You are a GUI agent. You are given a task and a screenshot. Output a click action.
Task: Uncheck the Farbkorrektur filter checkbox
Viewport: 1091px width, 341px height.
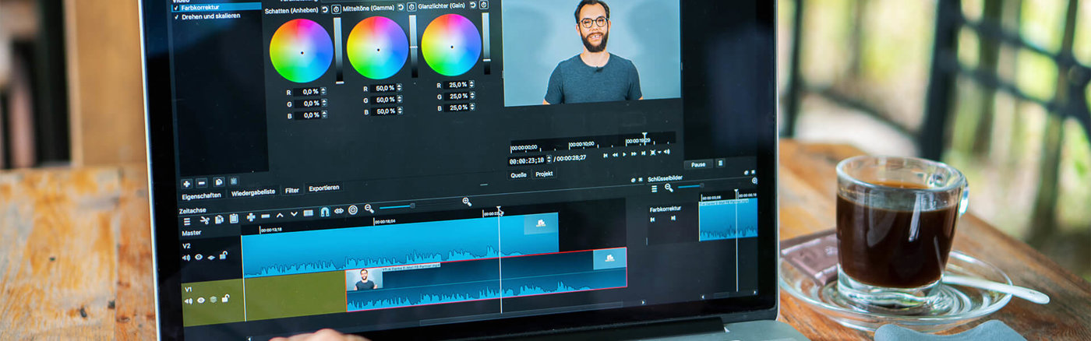[x=175, y=7]
